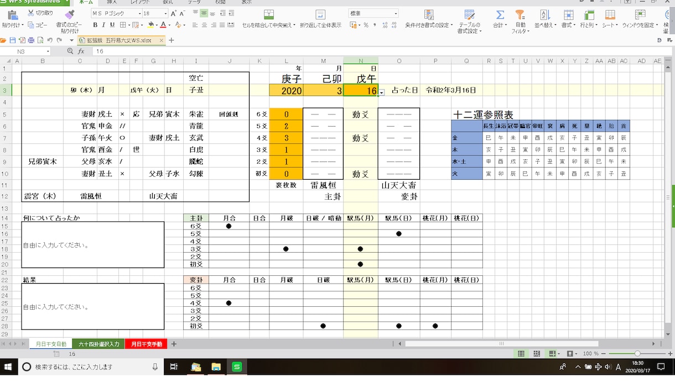This screenshot has height=382, width=675.
Task: Click the auto filter funnel icon
Action: 520,14
